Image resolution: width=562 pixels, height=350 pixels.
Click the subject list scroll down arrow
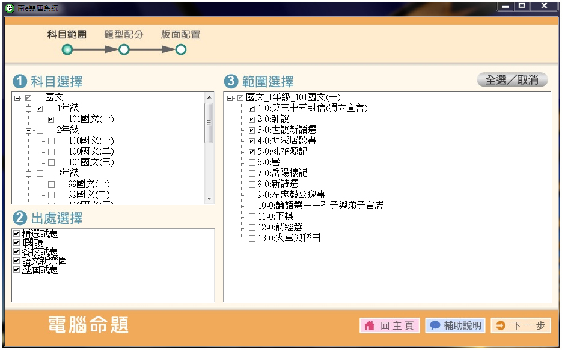point(209,198)
